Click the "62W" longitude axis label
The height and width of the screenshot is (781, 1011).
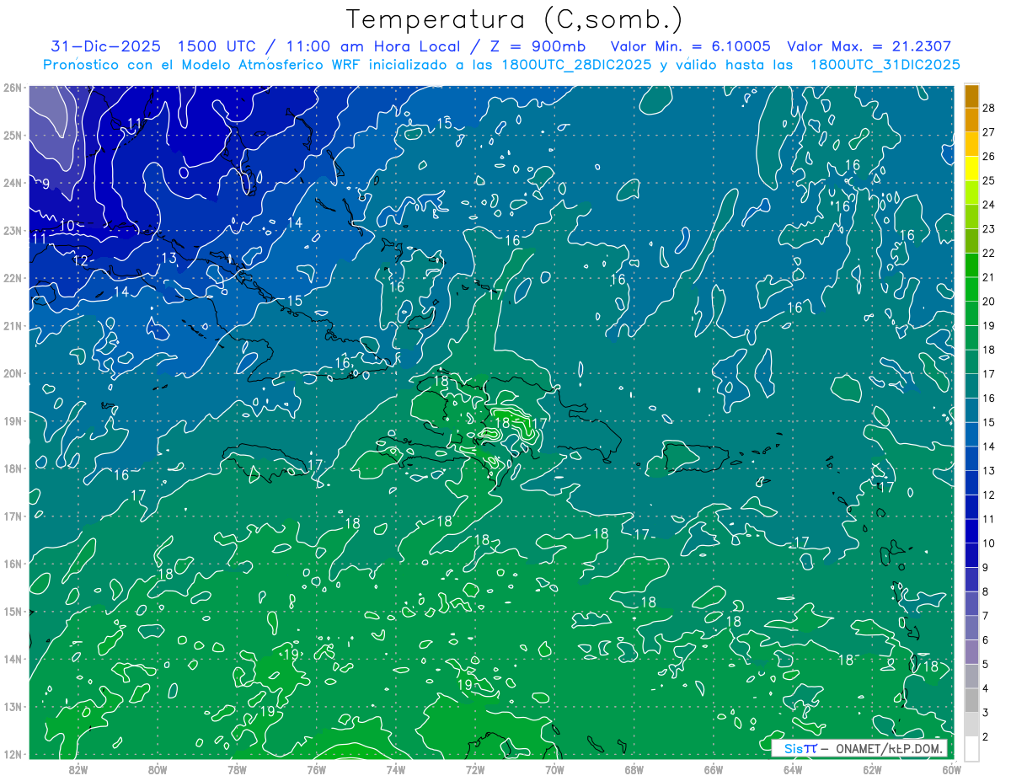click(x=872, y=769)
